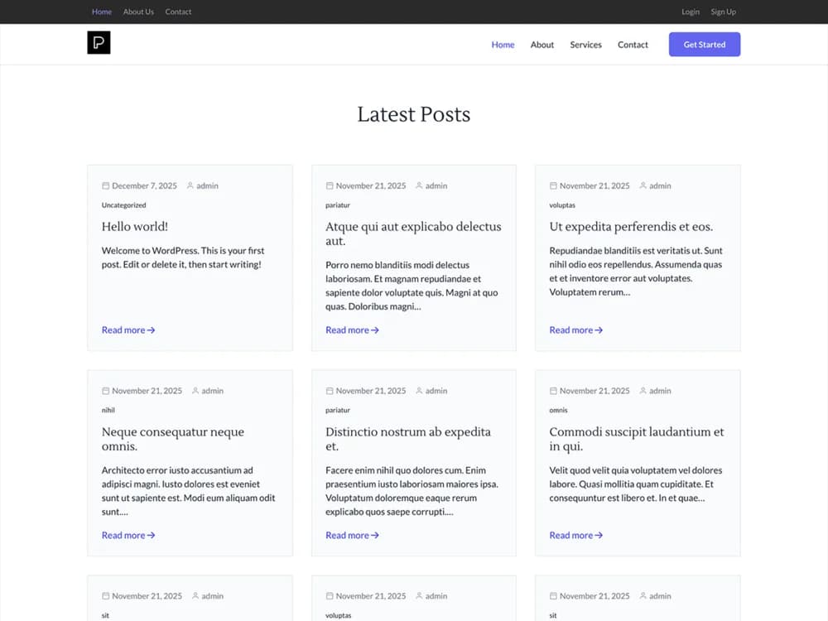Click the black P site logo
The width and height of the screenshot is (828, 621).
[x=99, y=43]
